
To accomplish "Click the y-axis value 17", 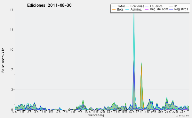I will click(x=12, y=10).
